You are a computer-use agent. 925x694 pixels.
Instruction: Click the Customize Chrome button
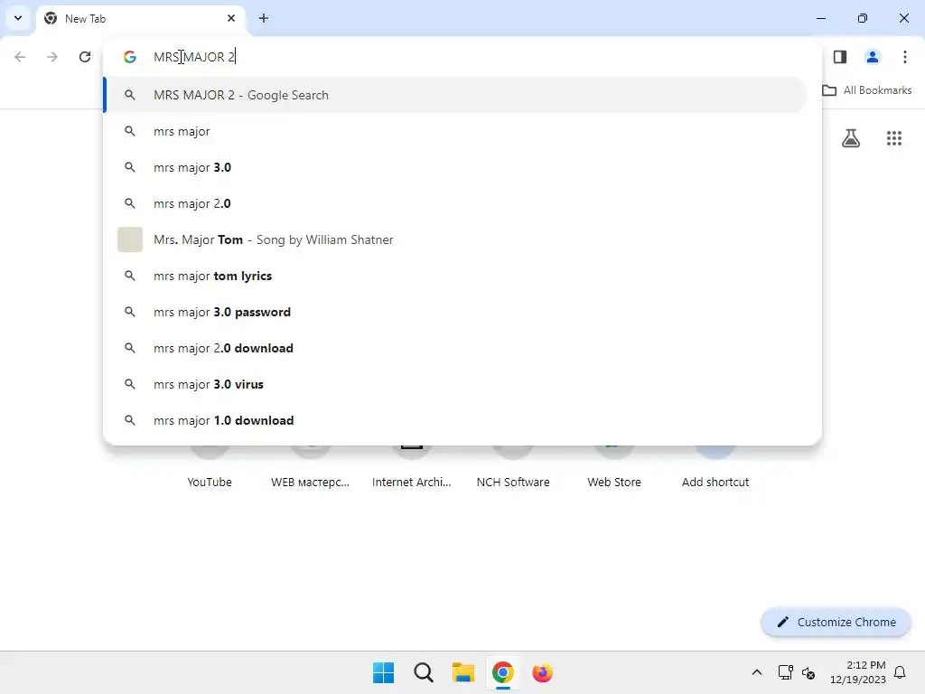[x=836, y=622]
